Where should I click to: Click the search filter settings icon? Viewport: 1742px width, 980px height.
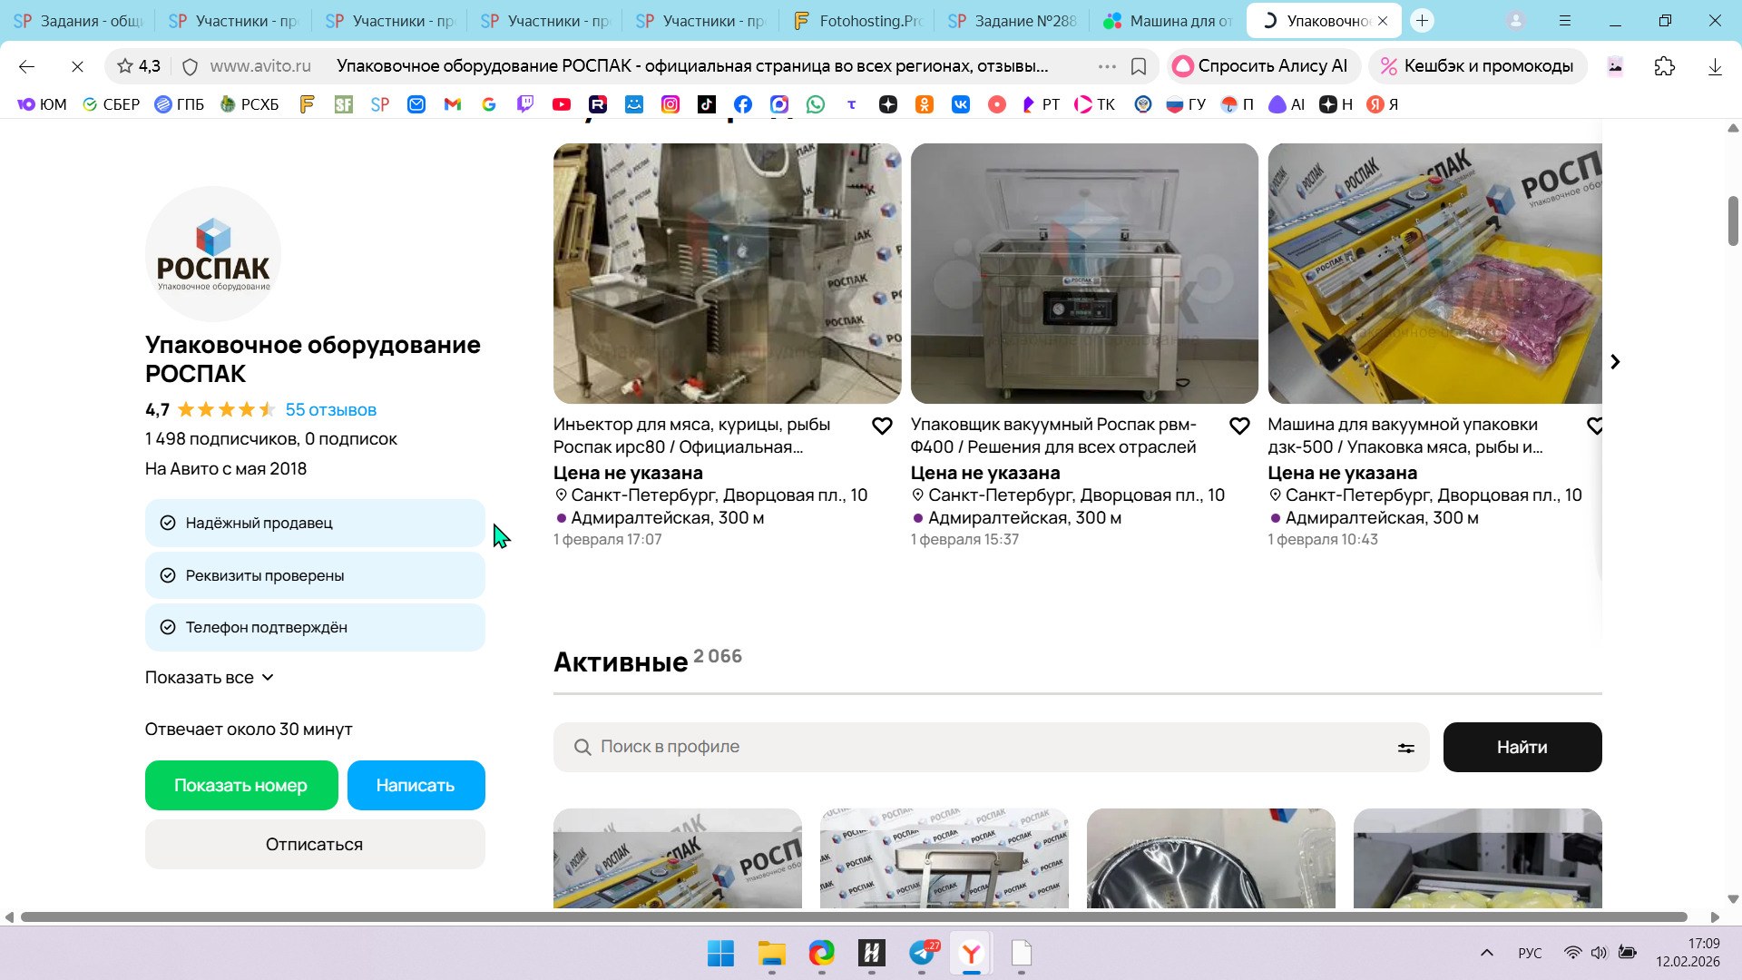(1405, 748)
